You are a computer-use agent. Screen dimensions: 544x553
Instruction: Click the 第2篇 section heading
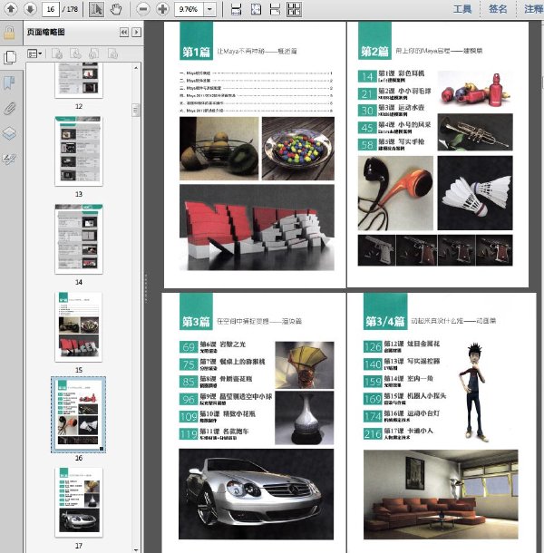coord(374,52)
